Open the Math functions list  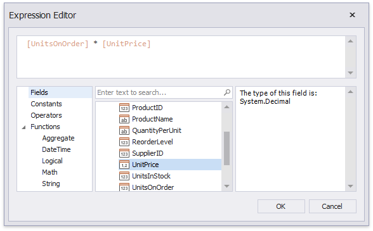(49, 172)
